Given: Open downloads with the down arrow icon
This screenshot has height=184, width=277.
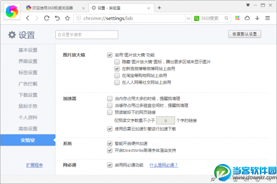Looking at the screenshot, I should coord(257,18).
